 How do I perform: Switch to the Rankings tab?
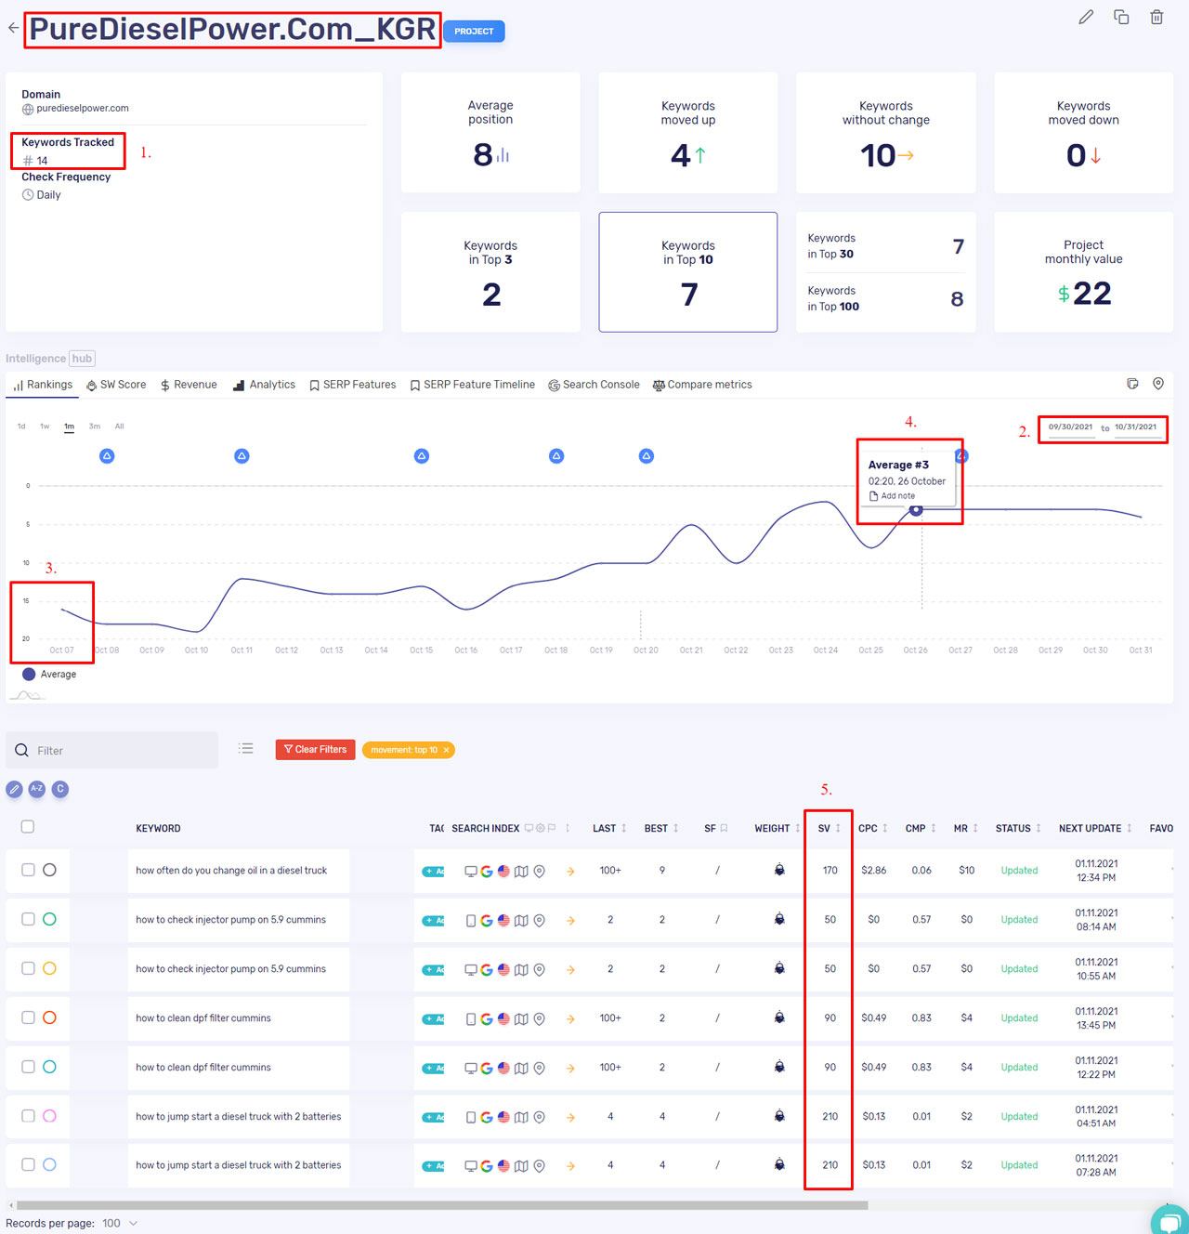(43, 385)
